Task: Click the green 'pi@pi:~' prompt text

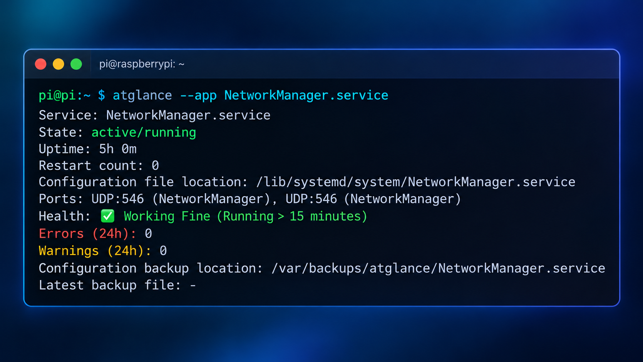Action: click(65, 95)
